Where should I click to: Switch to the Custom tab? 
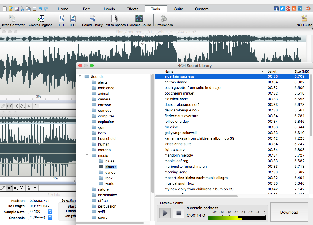(202, 9)
